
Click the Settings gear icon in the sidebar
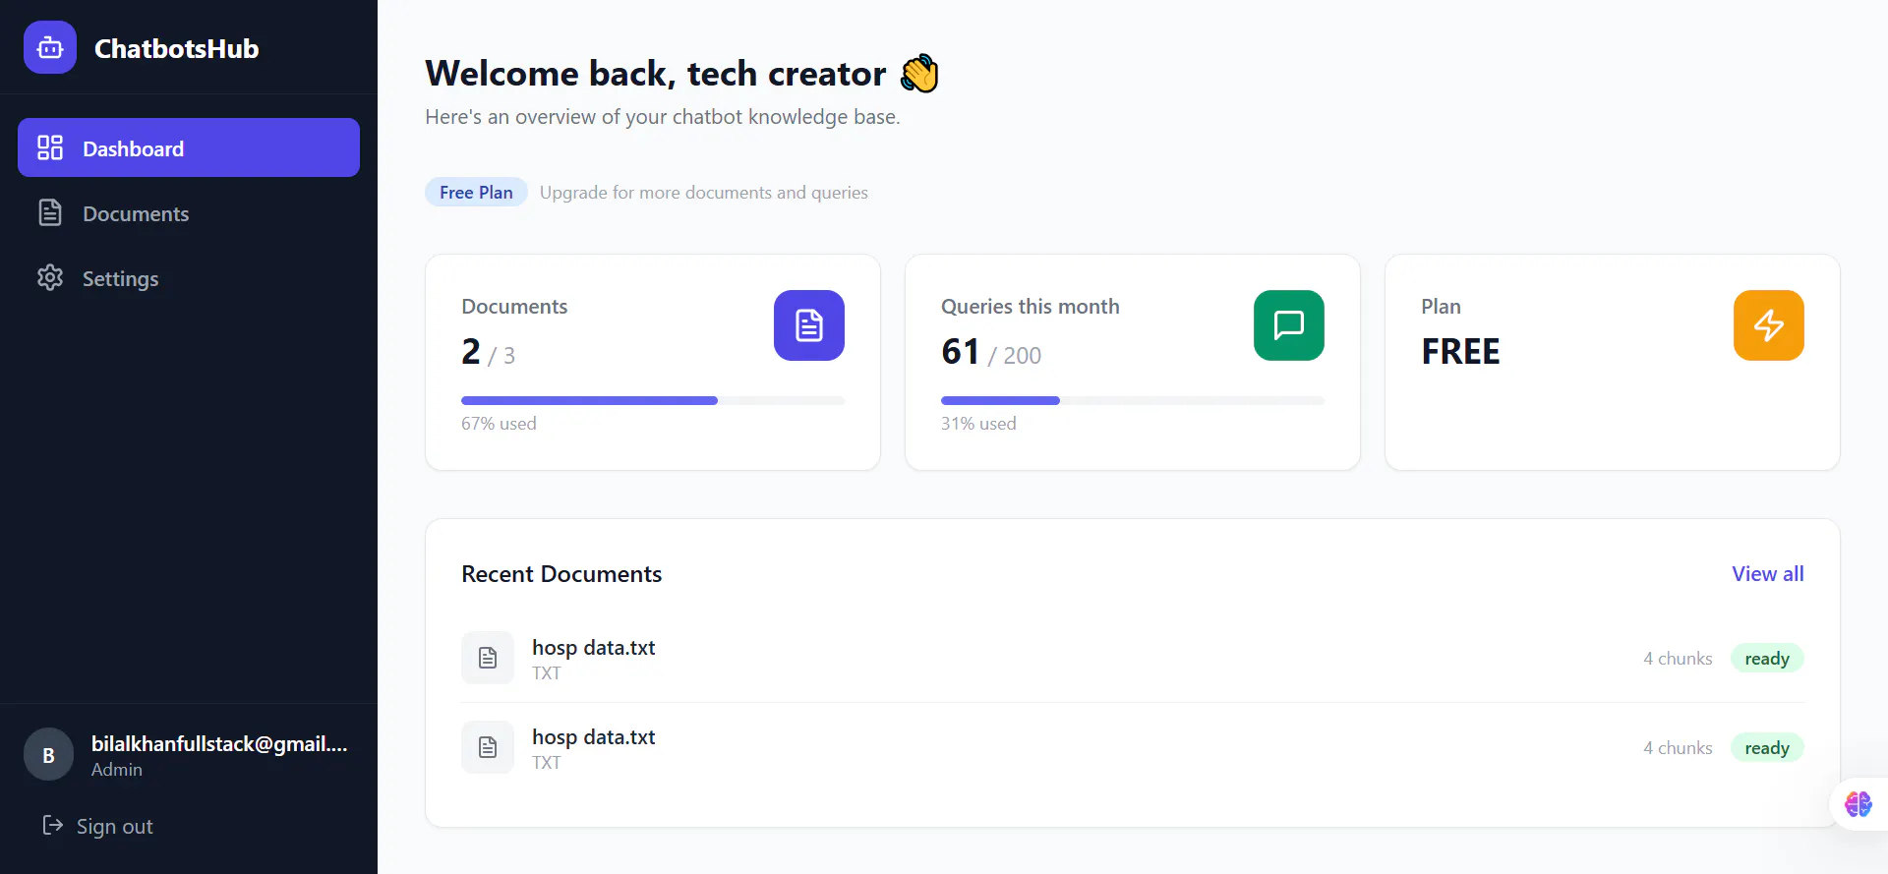click(50, 277)
